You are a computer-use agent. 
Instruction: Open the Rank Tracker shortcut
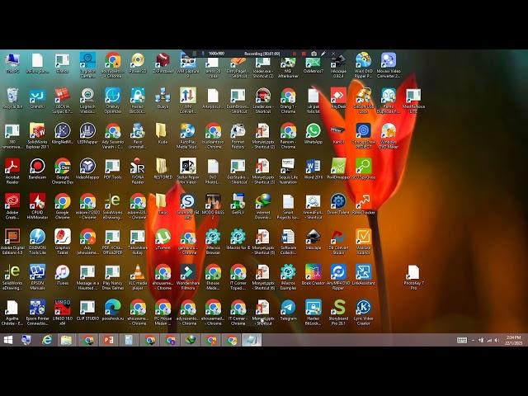pyautogui.click(x=363, y=204)
